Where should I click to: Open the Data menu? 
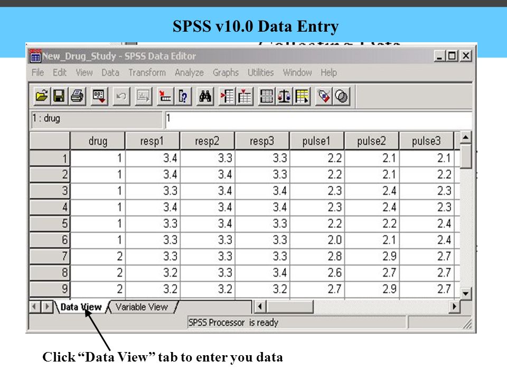click(110, 72)
